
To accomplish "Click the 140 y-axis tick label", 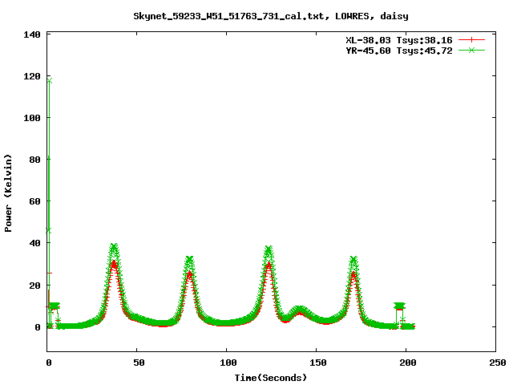I will point(32,34).
